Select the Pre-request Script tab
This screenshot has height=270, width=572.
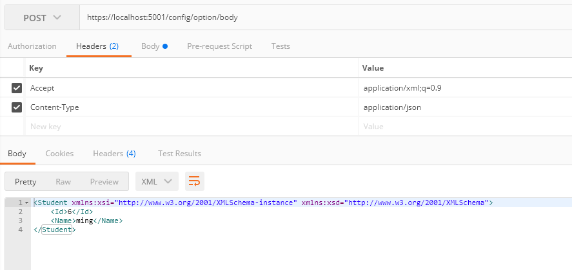tap(219, 46)
